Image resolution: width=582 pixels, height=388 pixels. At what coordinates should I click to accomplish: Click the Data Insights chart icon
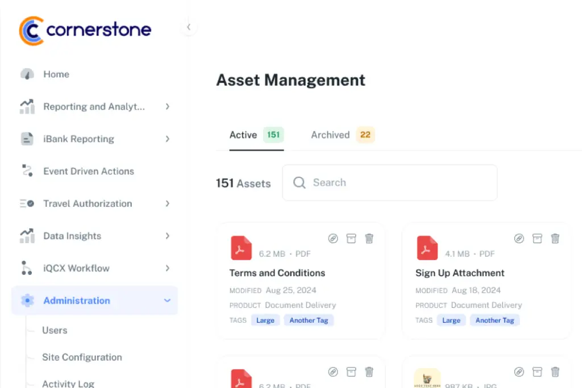[x=27, y=236]
